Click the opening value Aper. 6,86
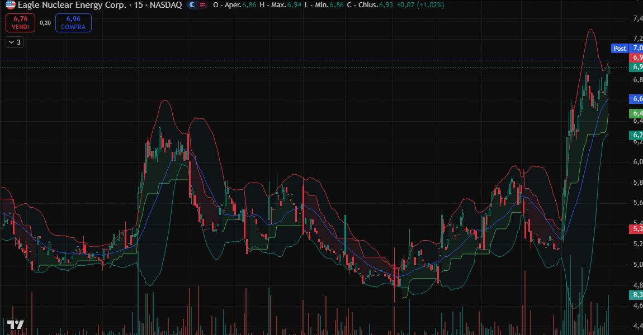 point(235,5)
